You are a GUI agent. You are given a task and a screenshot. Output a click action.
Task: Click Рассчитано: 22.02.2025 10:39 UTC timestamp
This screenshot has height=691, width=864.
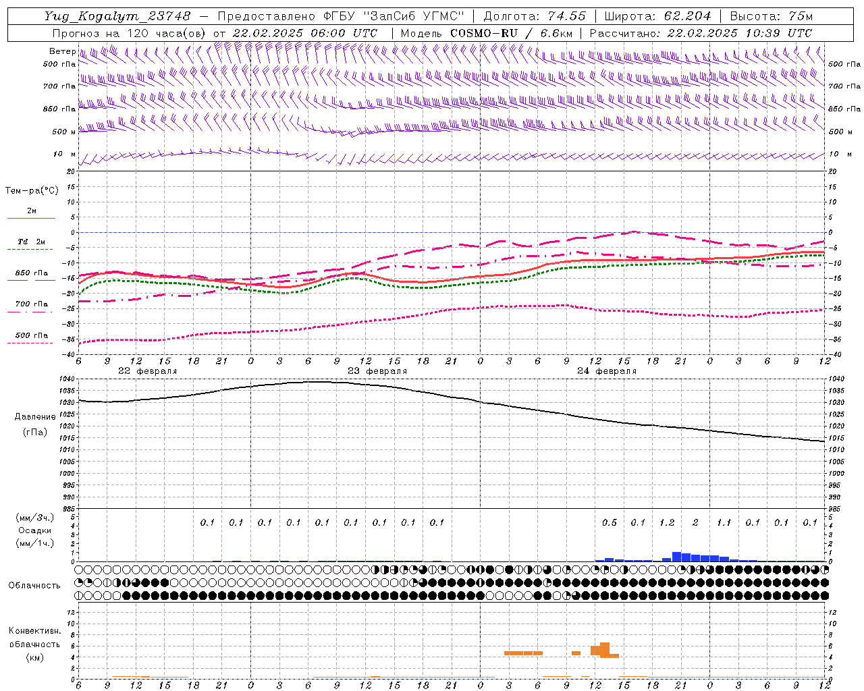[x=701, y=33]
